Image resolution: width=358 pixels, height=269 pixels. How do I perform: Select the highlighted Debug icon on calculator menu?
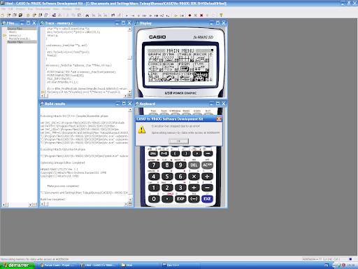pyautogui.click(x=201, y=76)
